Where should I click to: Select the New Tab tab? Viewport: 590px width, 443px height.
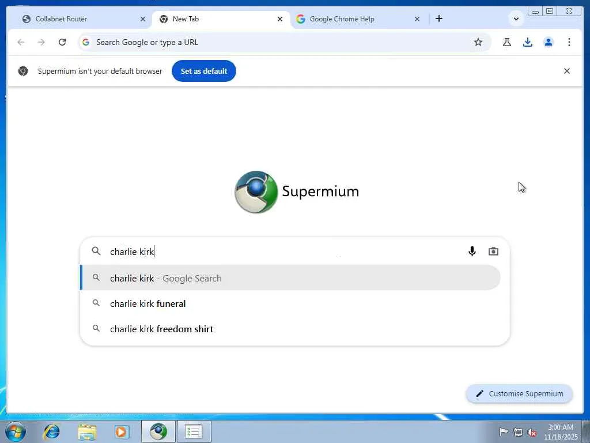220,19
